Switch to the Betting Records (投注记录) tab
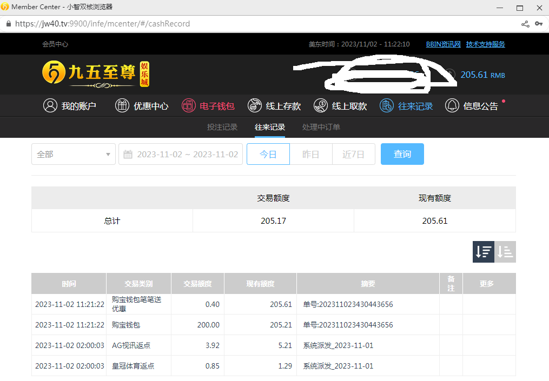Viewport: 549px width, 381px height. click(x=222, y=128)
